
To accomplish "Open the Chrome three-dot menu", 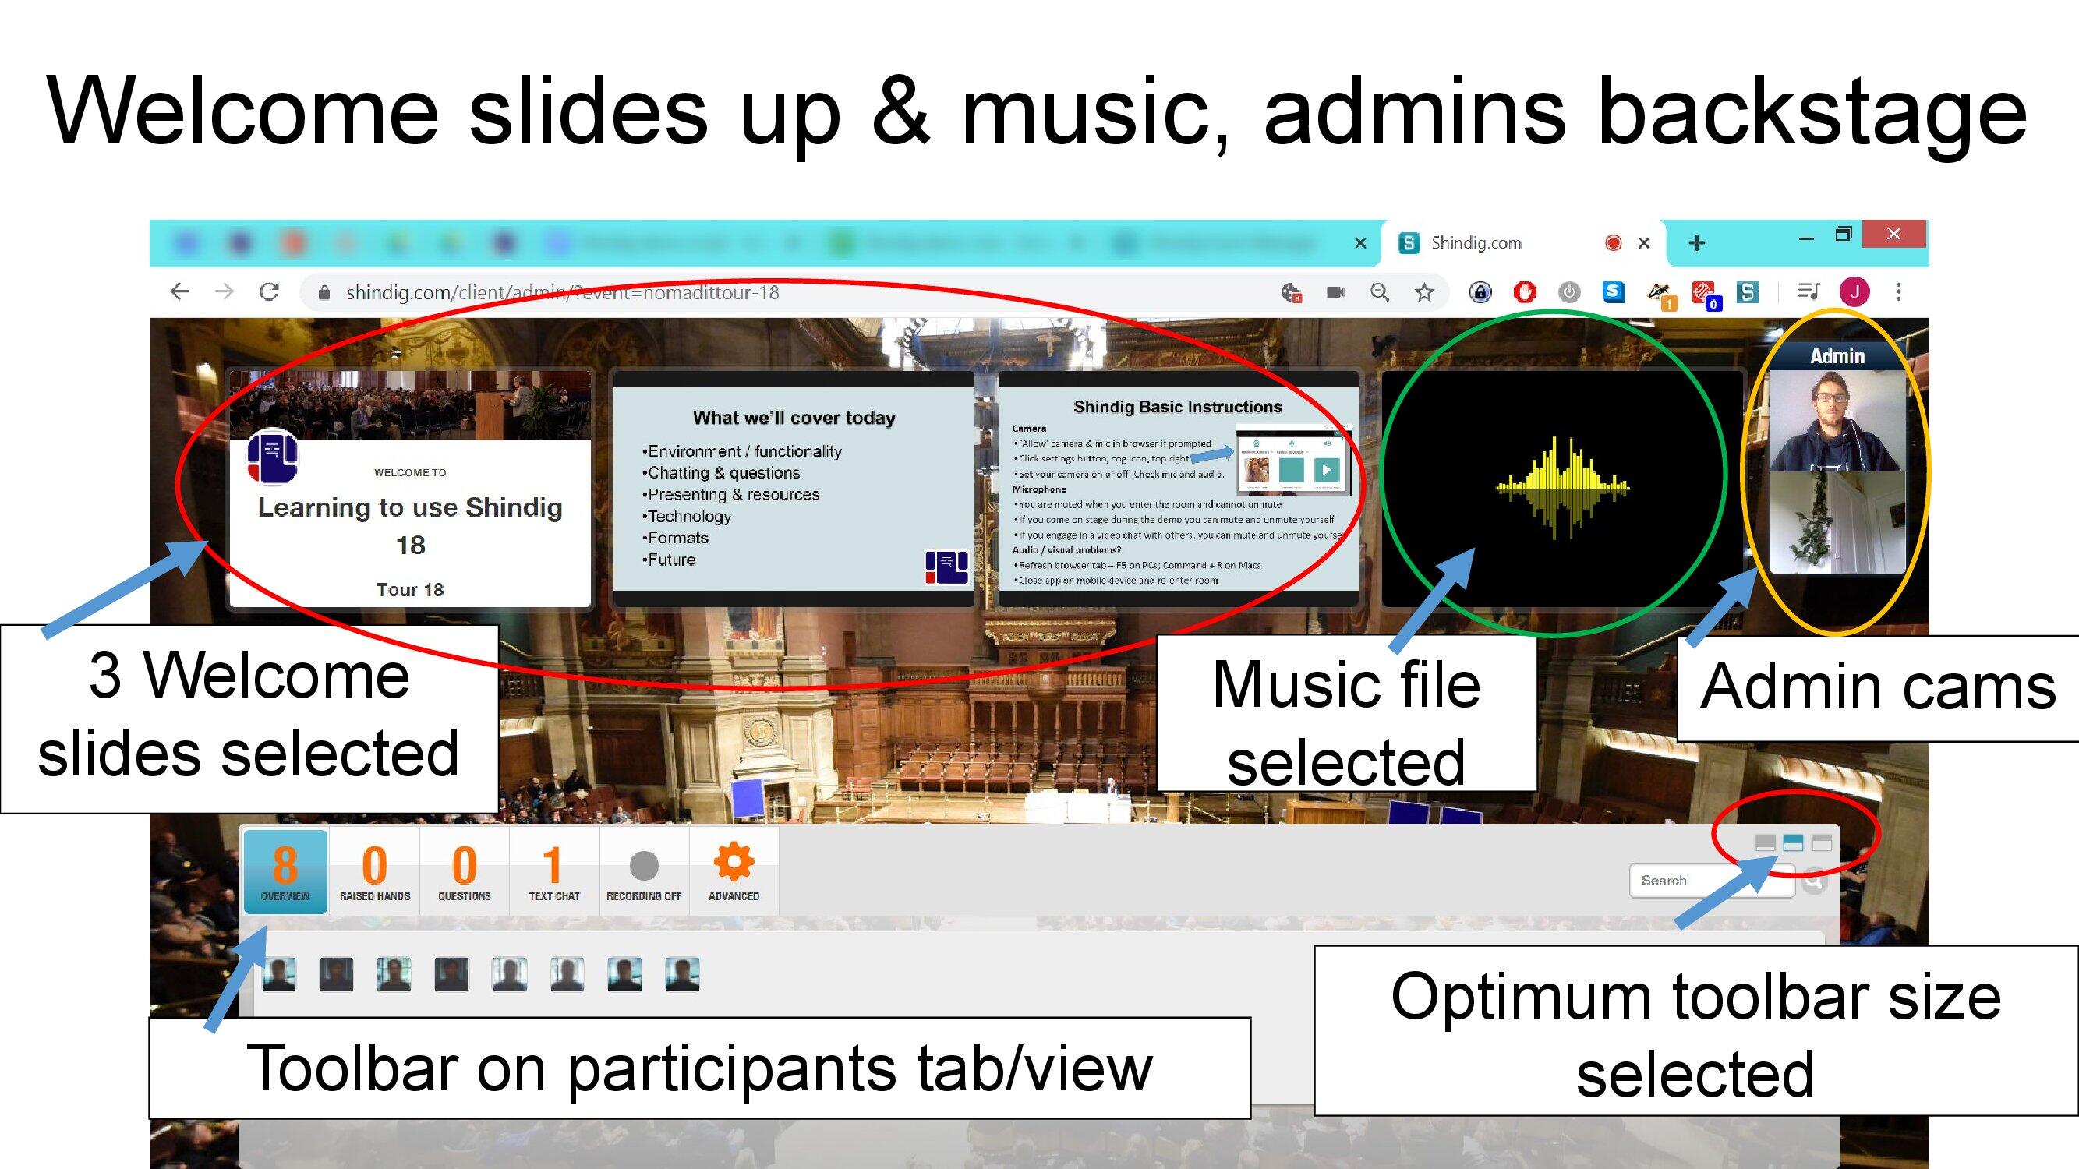I will pos(1898,292).
